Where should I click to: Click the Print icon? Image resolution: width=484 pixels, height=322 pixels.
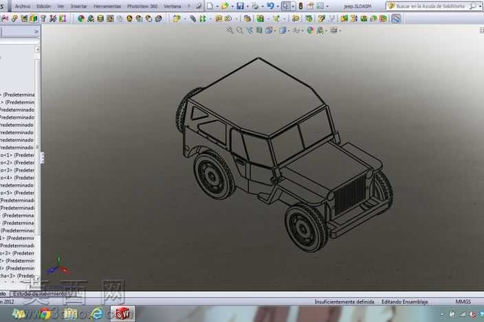(255, 6)
